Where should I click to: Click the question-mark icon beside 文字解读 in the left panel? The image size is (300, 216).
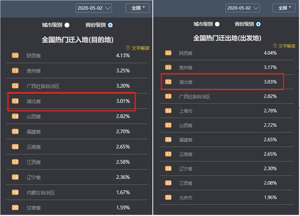[x=128, y=47]
